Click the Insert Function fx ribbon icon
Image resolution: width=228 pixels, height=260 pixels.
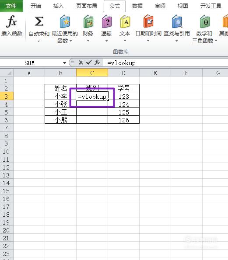pos(11,21)
